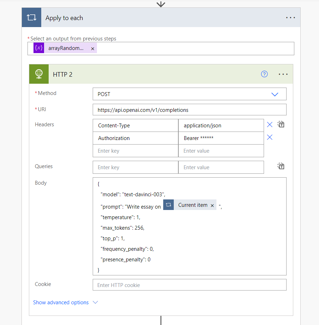Delete the Content-Type header row

(x=270, y=125)
